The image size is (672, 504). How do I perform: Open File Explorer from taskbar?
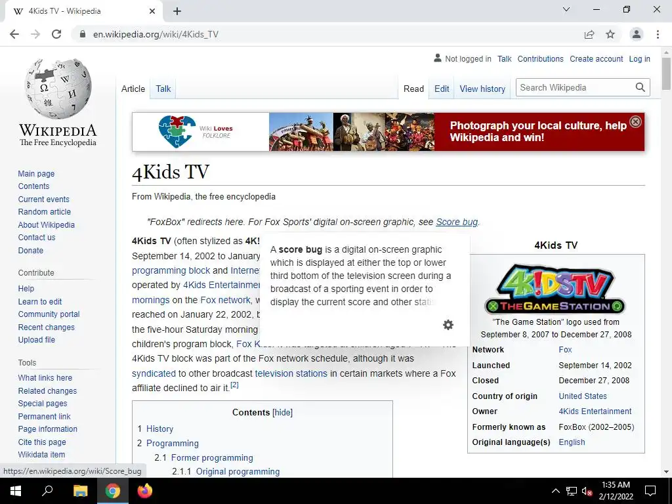(x=80, y=491)
